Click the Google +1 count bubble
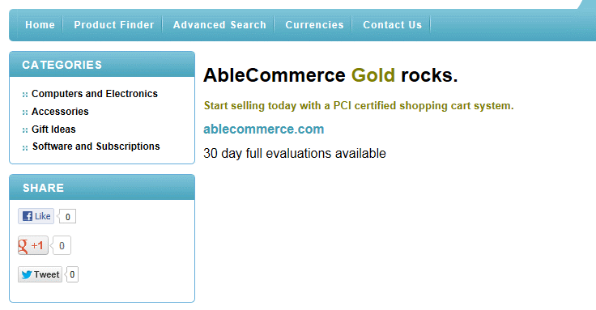The image size is (596, 310). coord(61,245)
